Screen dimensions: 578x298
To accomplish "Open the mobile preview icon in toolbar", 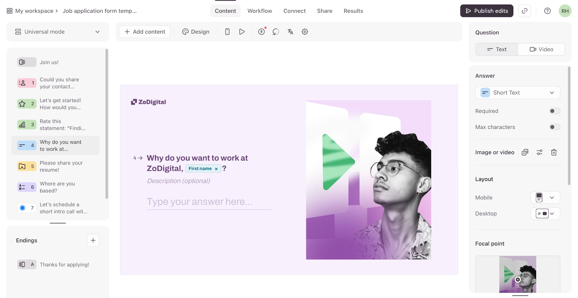I will (x=227, y=32).
